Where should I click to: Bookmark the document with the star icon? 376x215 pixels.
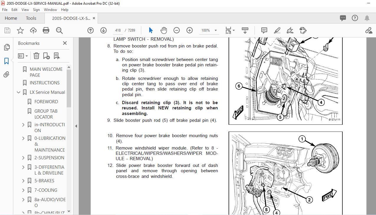(20, 30)
